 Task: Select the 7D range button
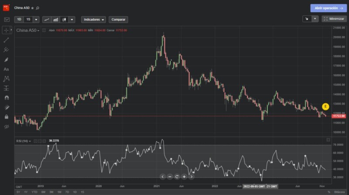tap(67, 192)
